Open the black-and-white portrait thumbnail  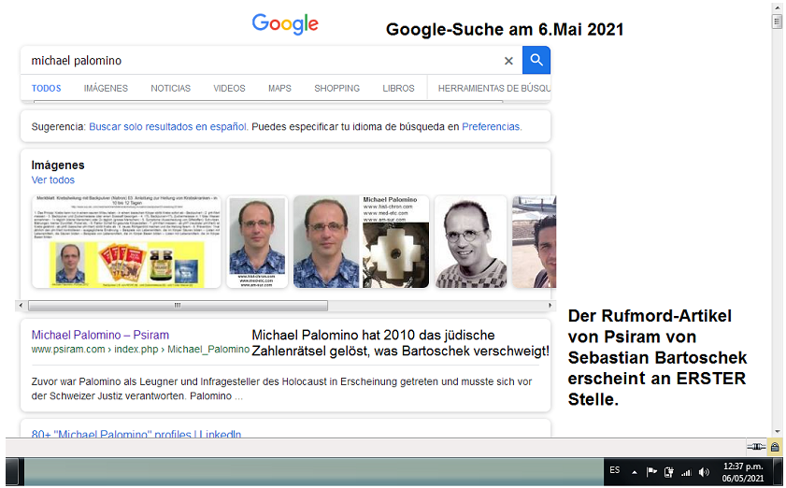click(470, 241)
